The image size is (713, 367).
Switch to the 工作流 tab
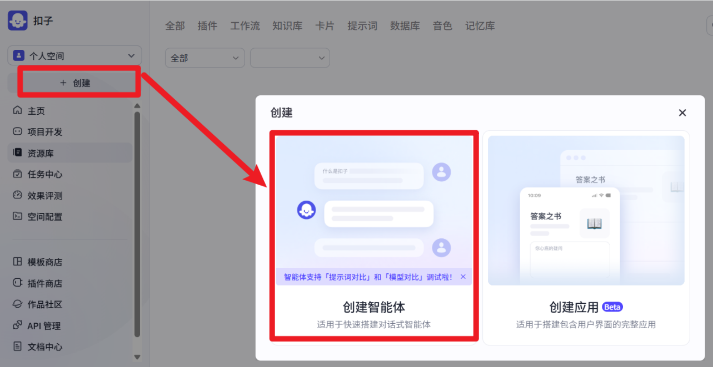tap(245, 26)
